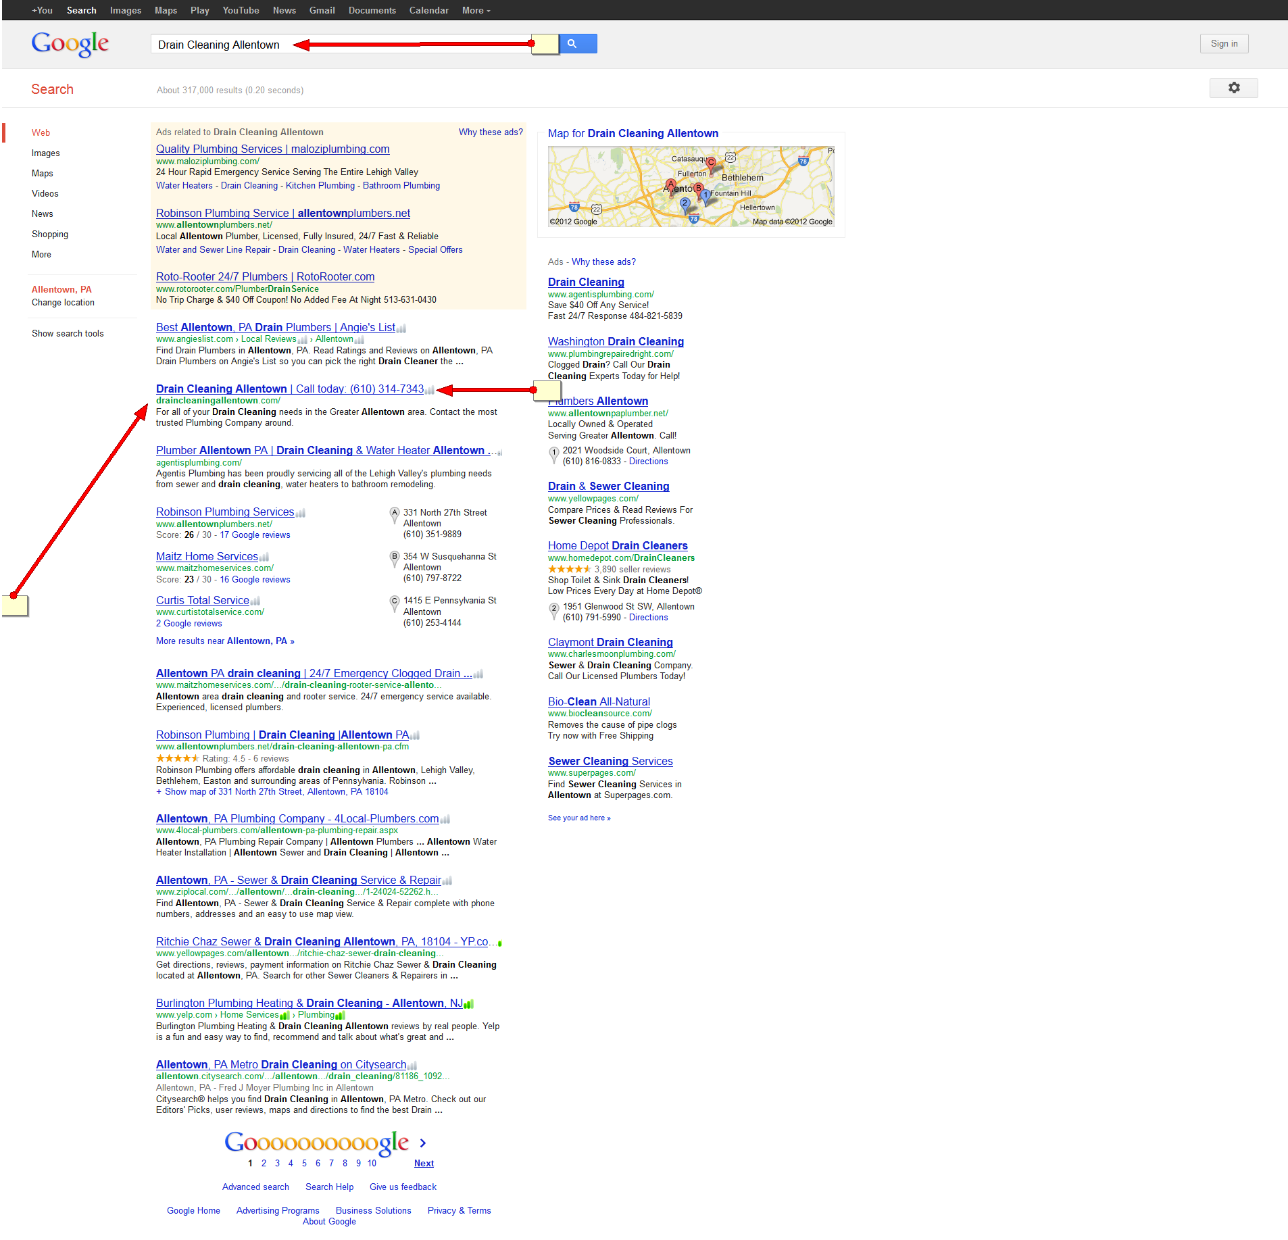
Task: Open Quality Plumbing Services ad link
Action: [273, 149]
